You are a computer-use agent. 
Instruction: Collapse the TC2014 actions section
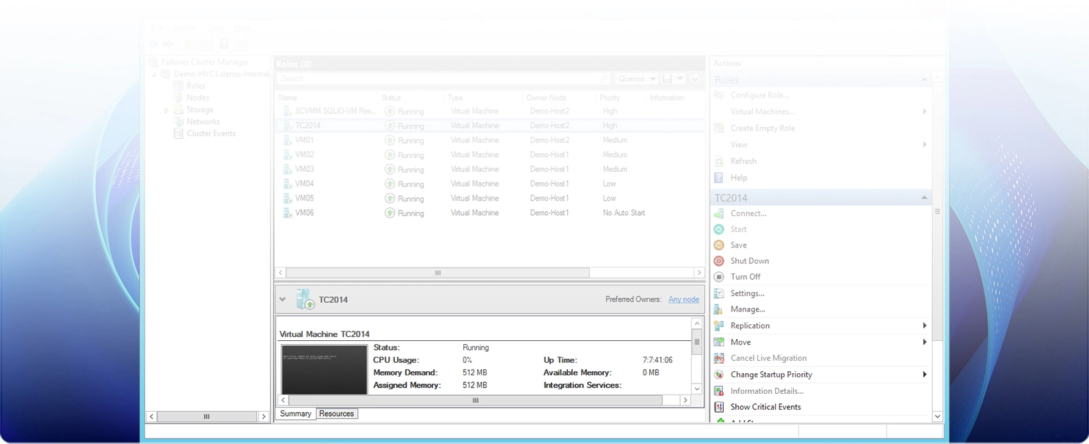click(924, 198)
